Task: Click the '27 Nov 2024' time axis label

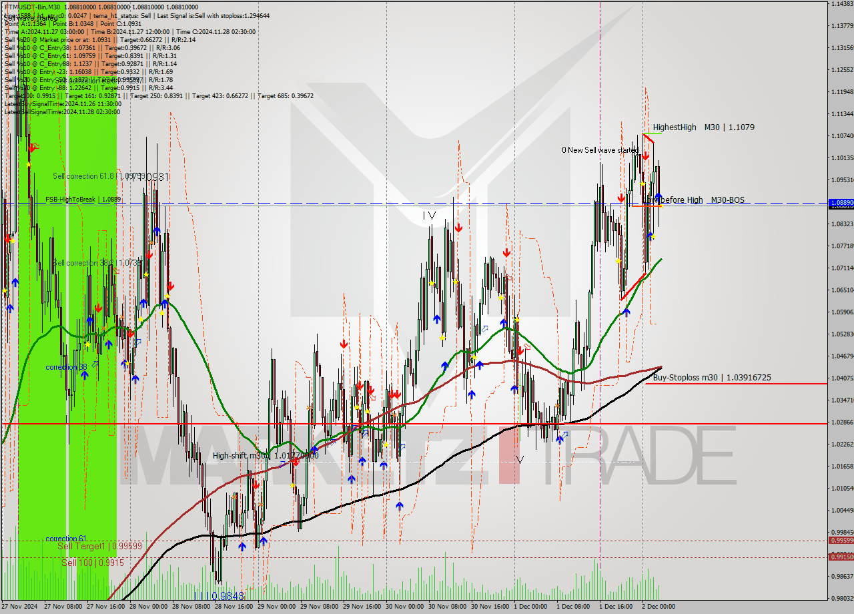Action: [x=21, y=607]
